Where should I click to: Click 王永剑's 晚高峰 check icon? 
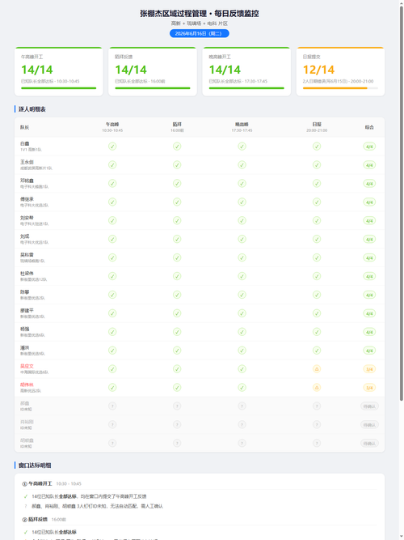point(242,165)
